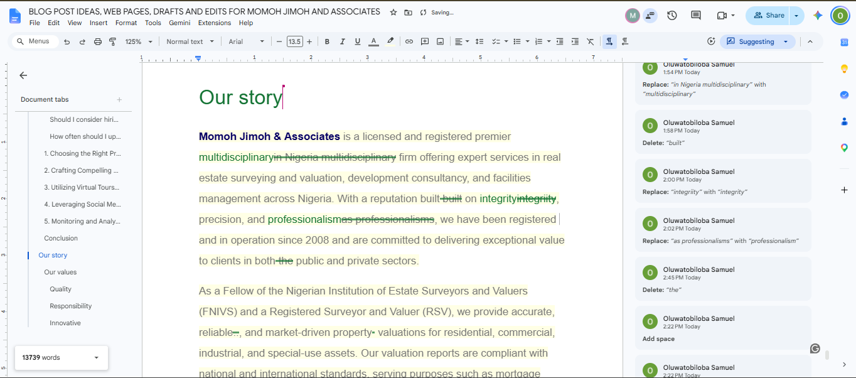Open the bulleted list options dropdown
856x378 pixels.
pyautogui.click(x=527, y=41)
